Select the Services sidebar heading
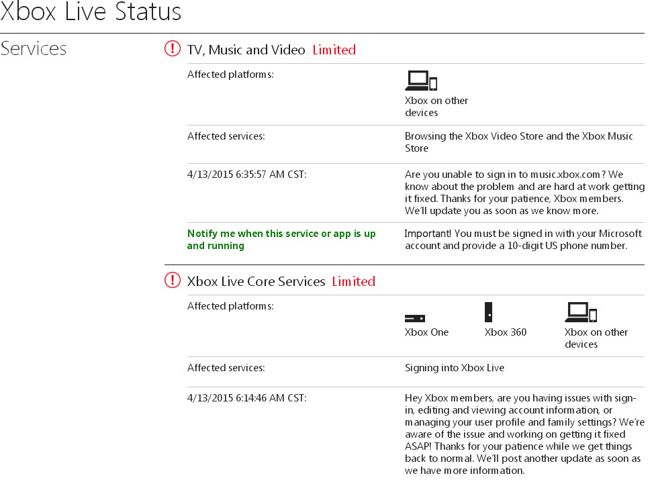Image resolution: width=650 pixels, height=480 pixels. [34, 48]
